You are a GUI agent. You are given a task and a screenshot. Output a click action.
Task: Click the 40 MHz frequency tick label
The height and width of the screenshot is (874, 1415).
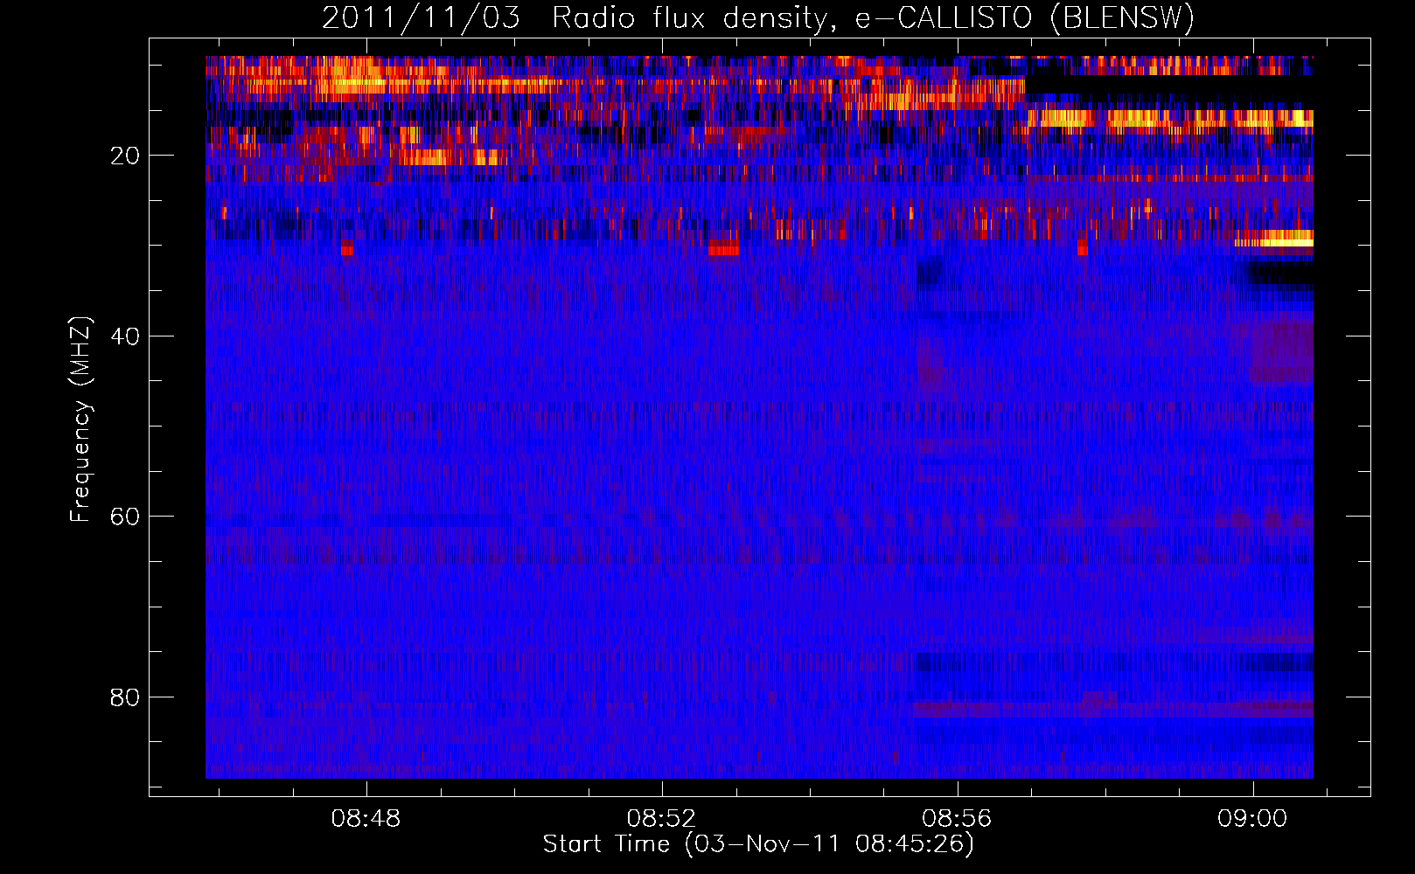pyautogui.click(x=125, y=336)
